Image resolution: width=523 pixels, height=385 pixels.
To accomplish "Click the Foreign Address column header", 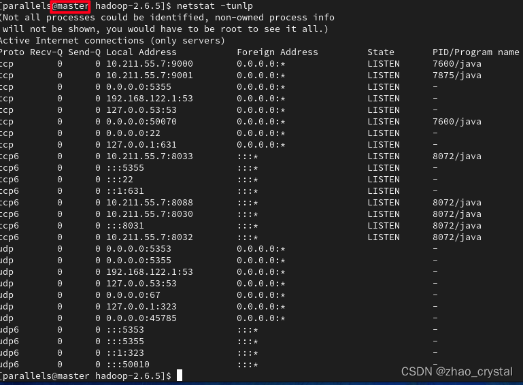I will coord(277,52).
